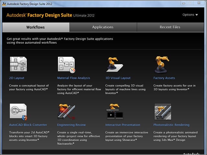Click text 'Create a conceptual layout of'
This screenshot has width=207, height=155.
29,86
